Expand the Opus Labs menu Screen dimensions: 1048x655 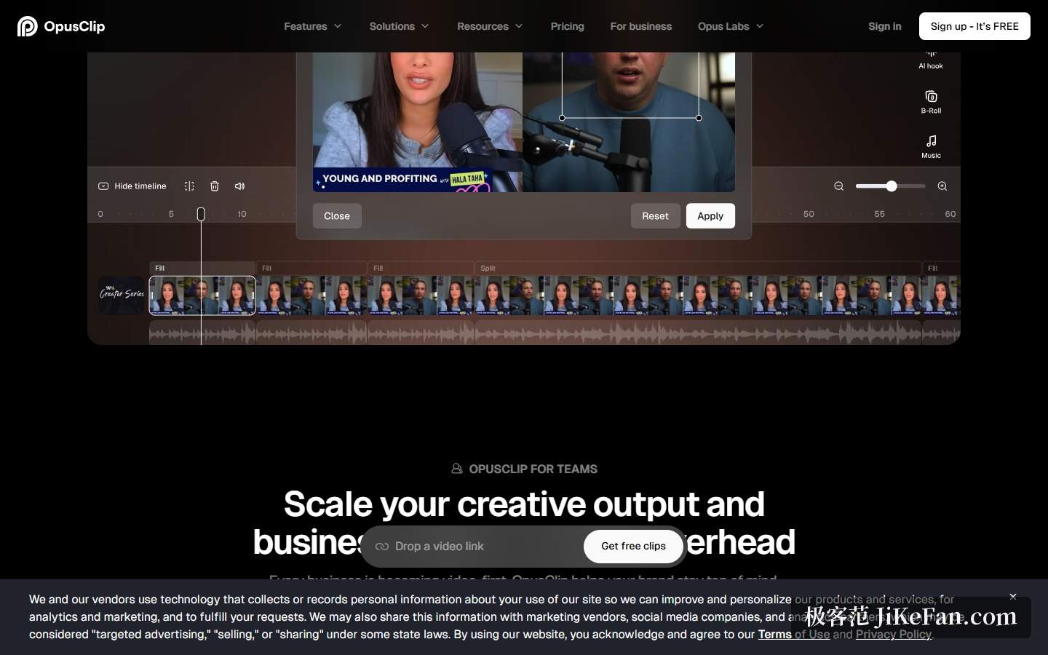coord(731,26)
